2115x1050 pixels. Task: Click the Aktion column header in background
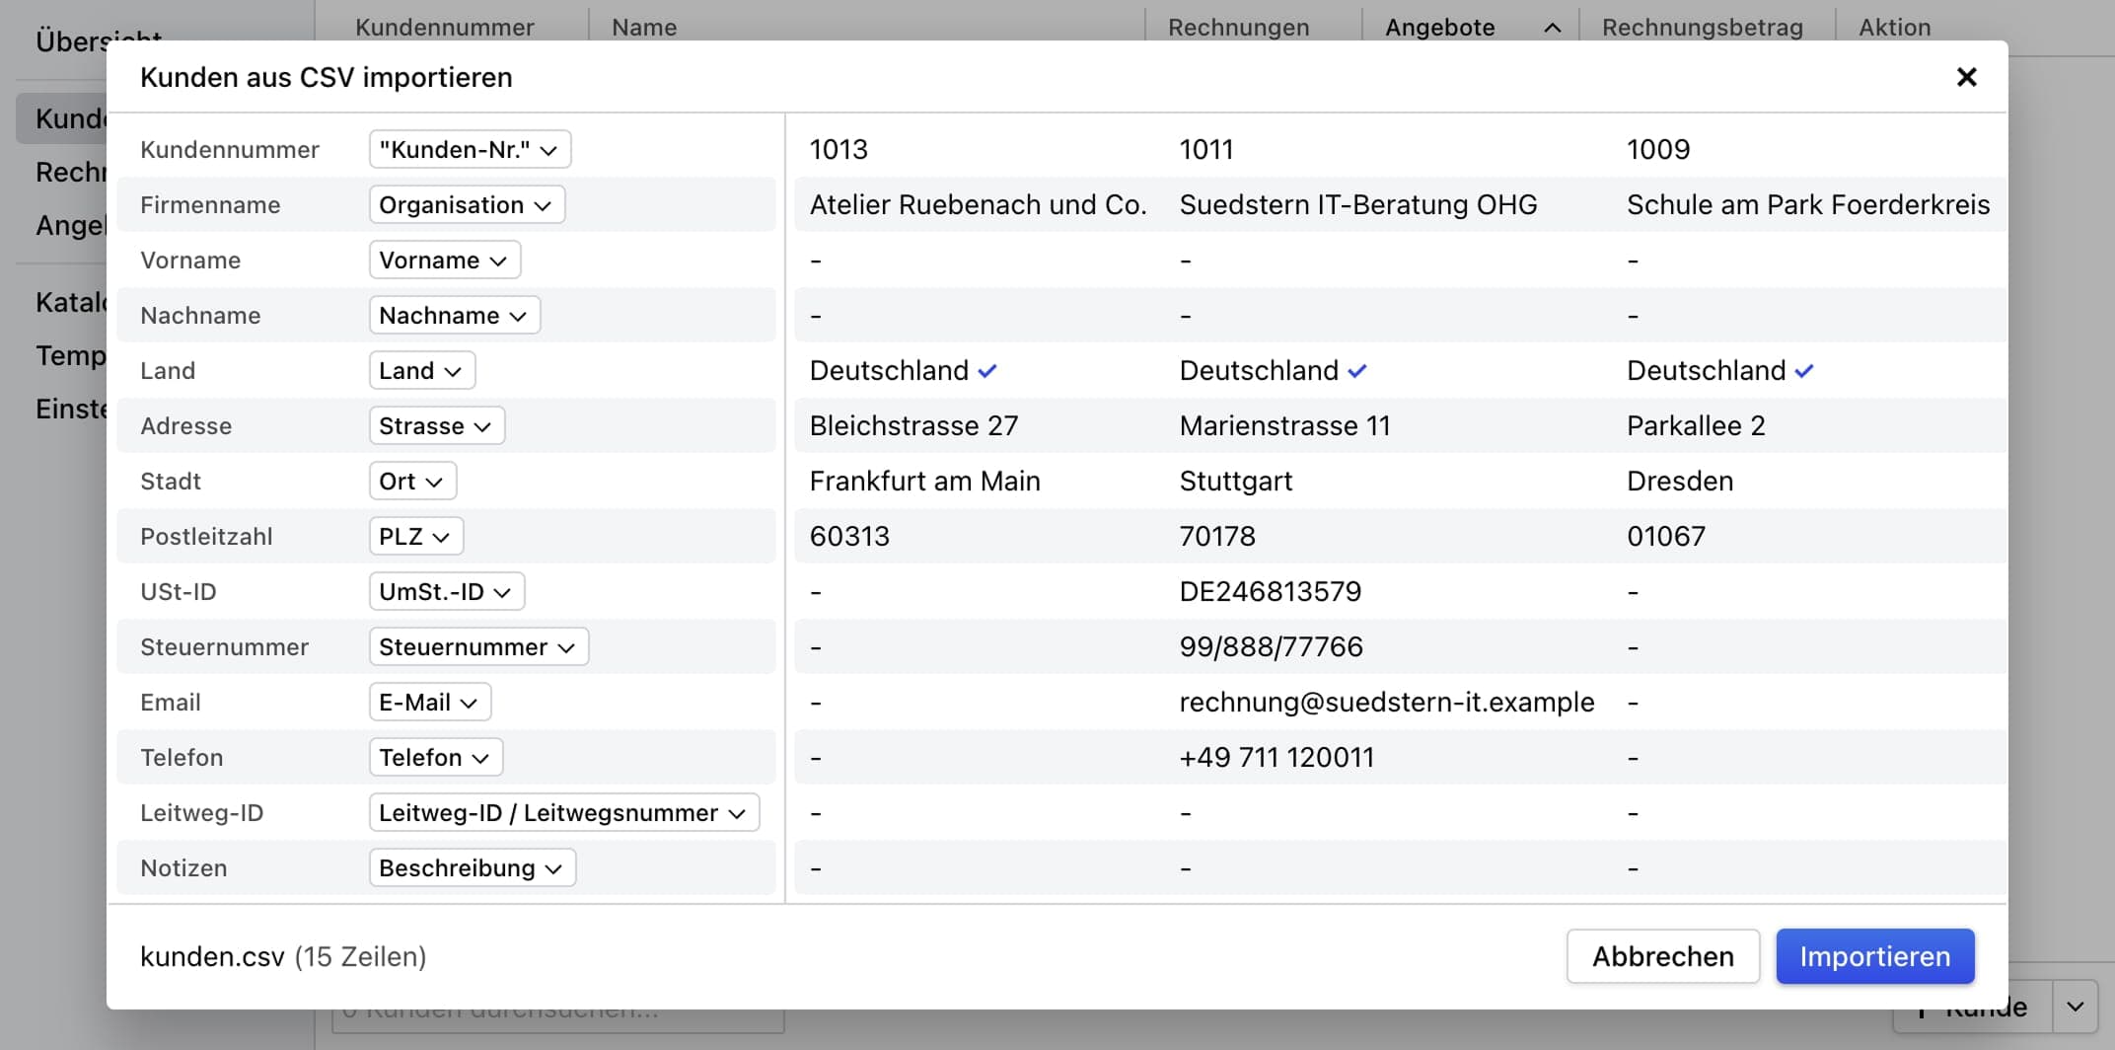pos(1894,28)
